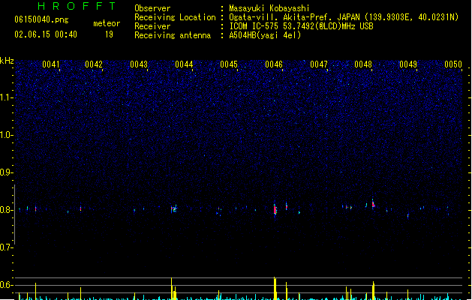Viewport: 472px width, 300px height.
Task: Click the 0.9 kHz frequency label
Action: [5, 172]
